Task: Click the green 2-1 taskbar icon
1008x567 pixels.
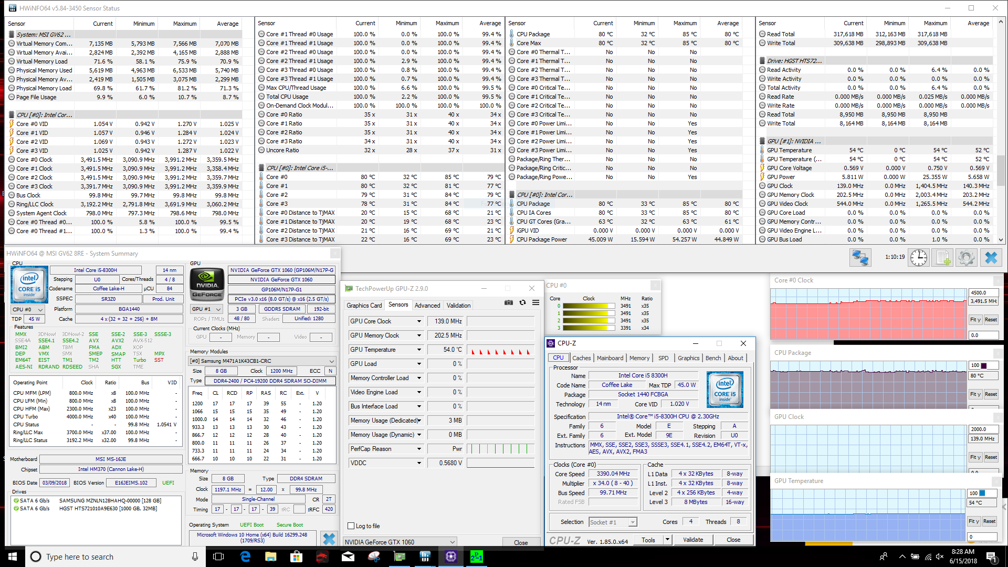Action: (477, 556)
